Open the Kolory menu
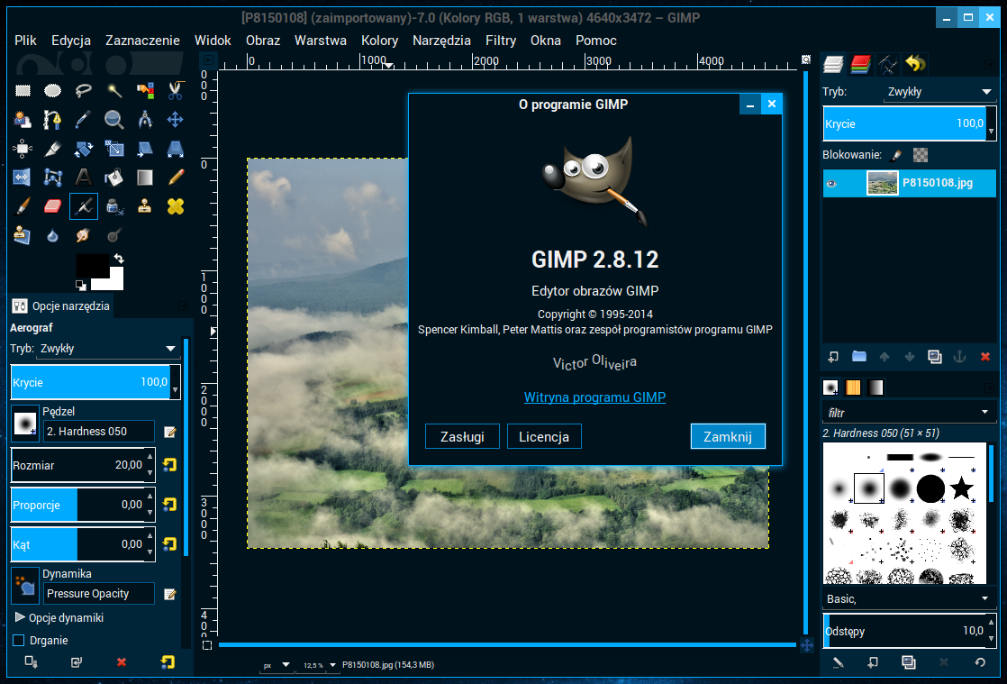 pos(379,41)
